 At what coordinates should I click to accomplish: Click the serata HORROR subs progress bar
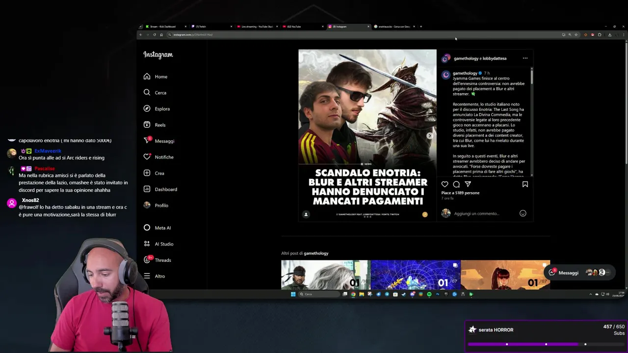(546, 344)
